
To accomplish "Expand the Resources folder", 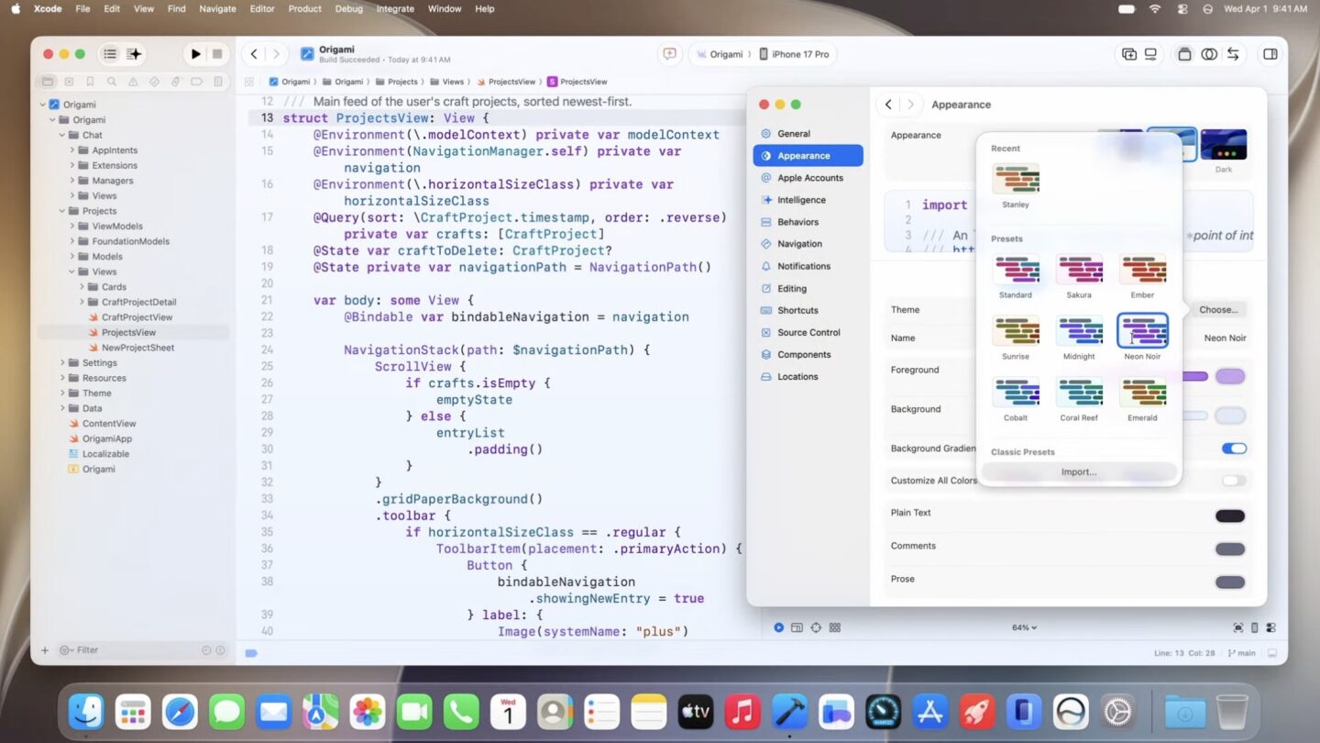I will coord(63,378).
